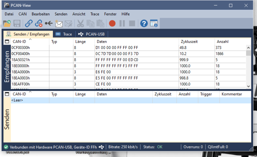
Task: Select the 18EAFF00h message ID
Action: coord(21,84)
